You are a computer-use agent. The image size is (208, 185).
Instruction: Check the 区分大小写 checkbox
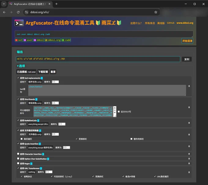[119, 112]
